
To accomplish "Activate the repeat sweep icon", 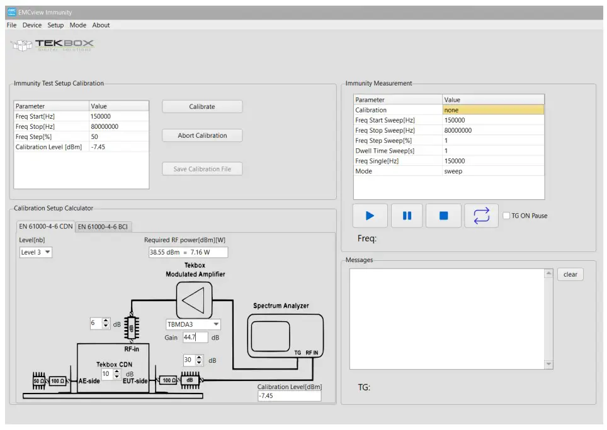I will [481, 215].
